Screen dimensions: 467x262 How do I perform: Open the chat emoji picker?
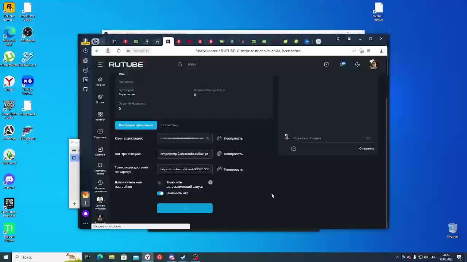[x=294, y=149]
